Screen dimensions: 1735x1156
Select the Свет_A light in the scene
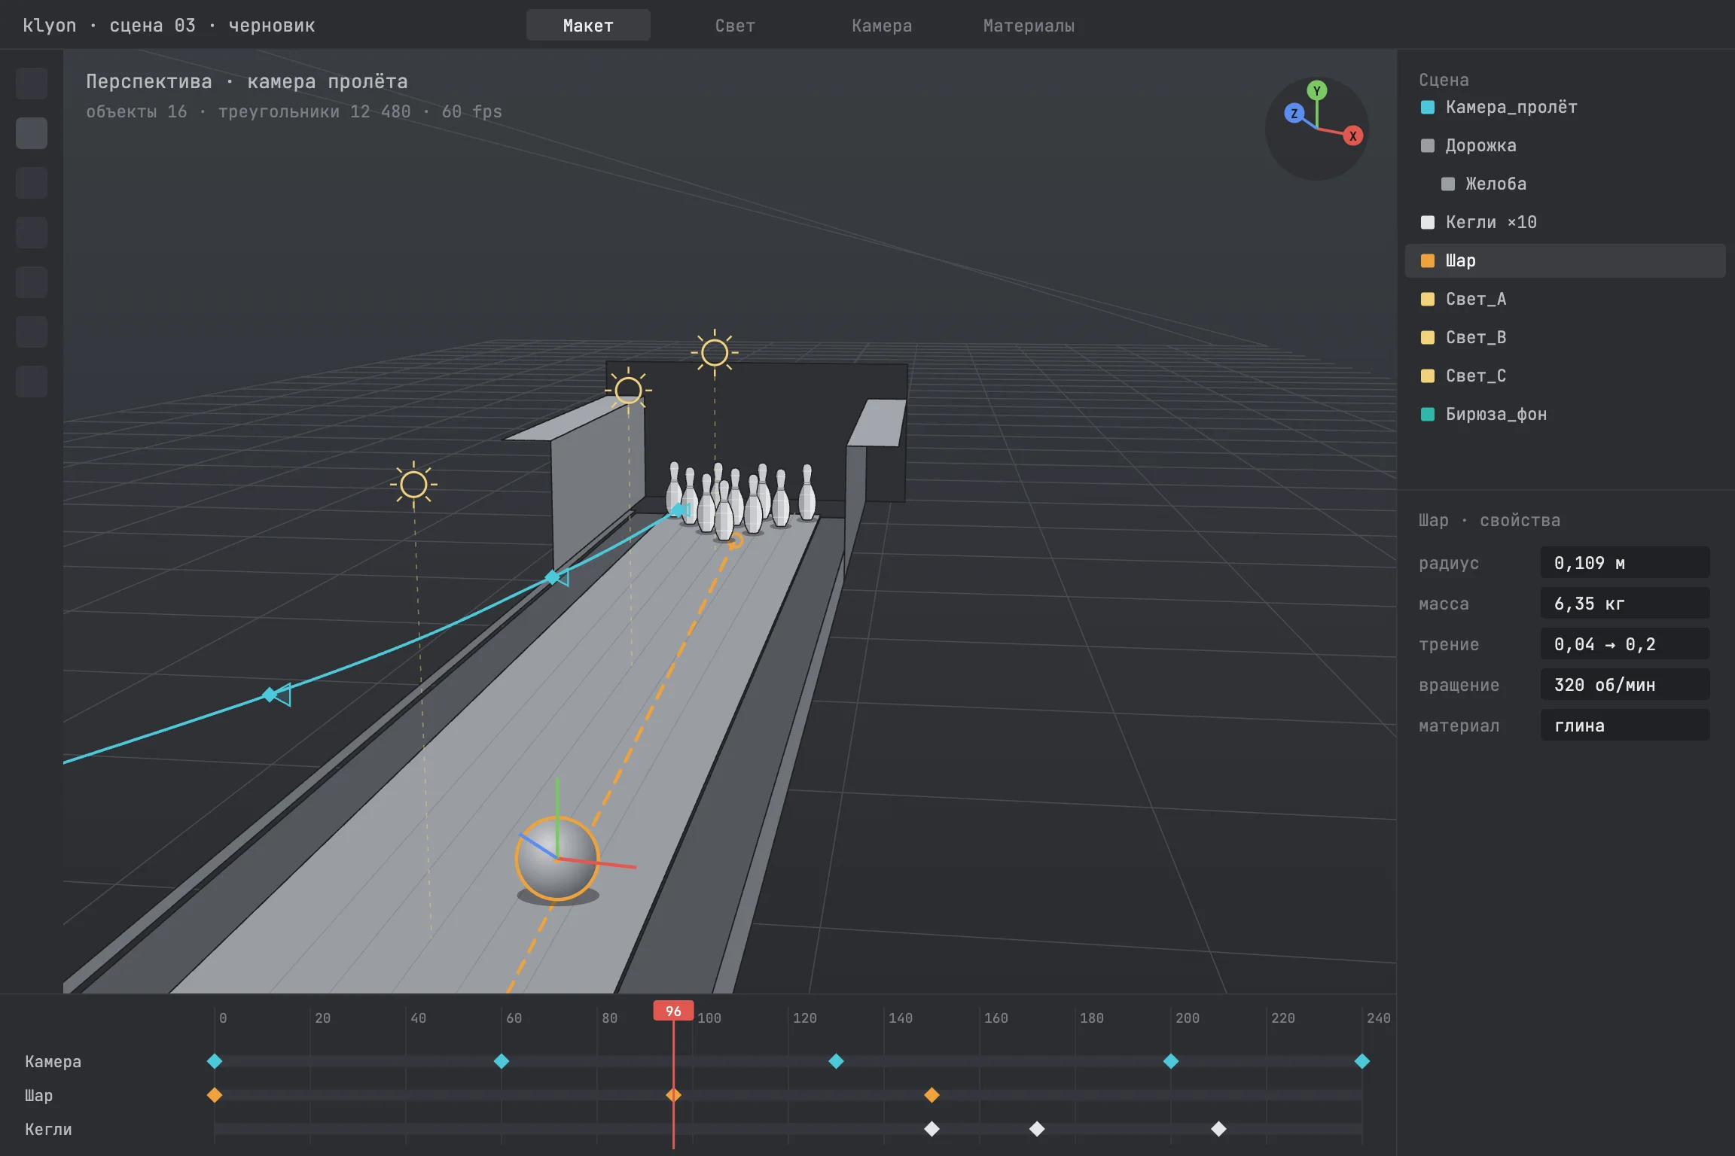coord(1565,299)
